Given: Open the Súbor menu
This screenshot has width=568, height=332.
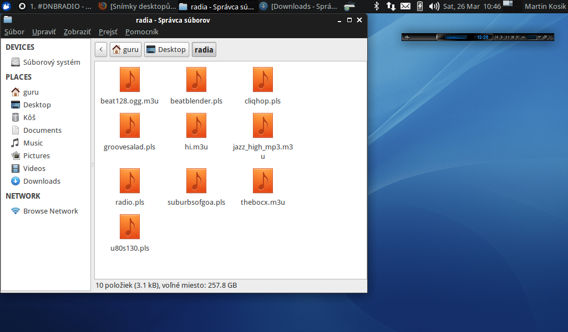Looking at the screenshot, I should tap(14, 32).
